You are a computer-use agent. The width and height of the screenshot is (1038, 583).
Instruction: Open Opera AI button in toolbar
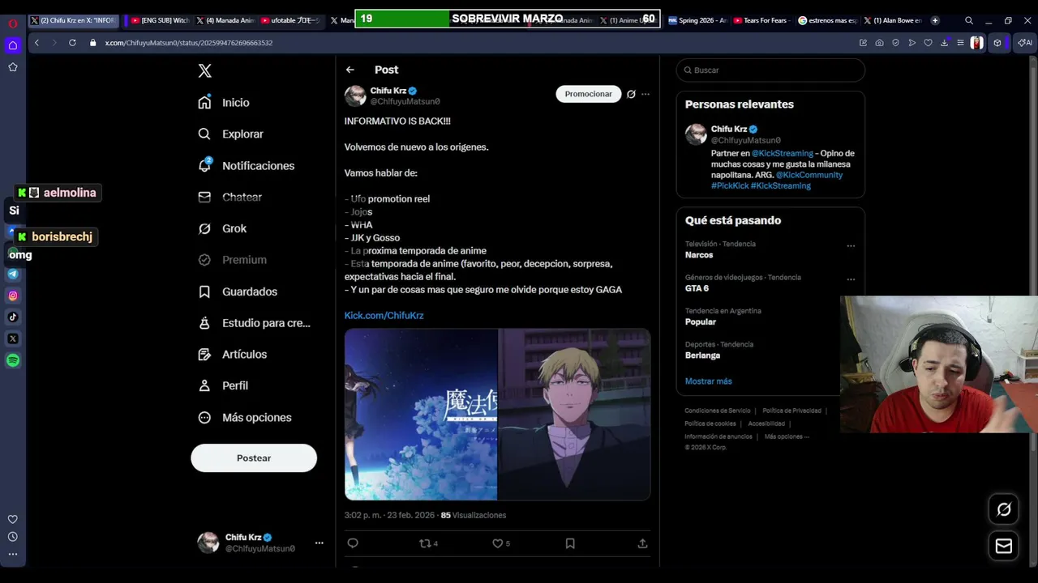point(1026,43)
